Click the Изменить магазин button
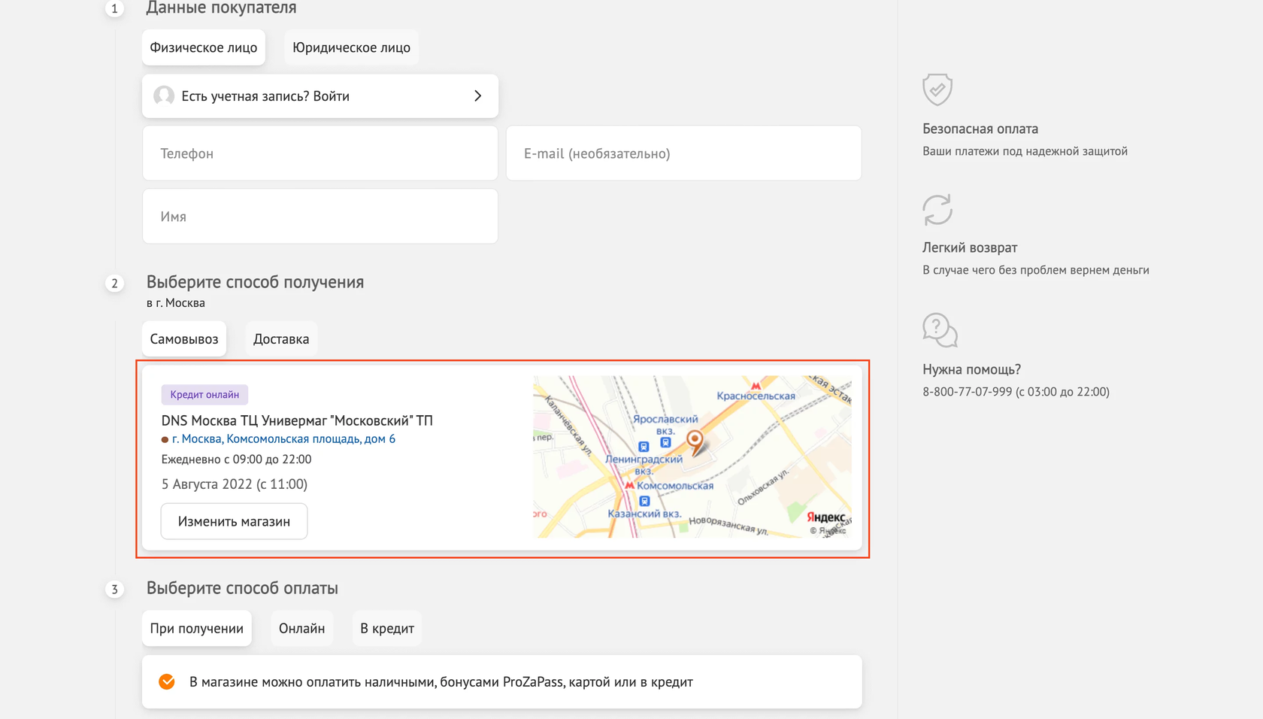The height and width of the screenshot is (719, 1263). [x=234, y=521]
